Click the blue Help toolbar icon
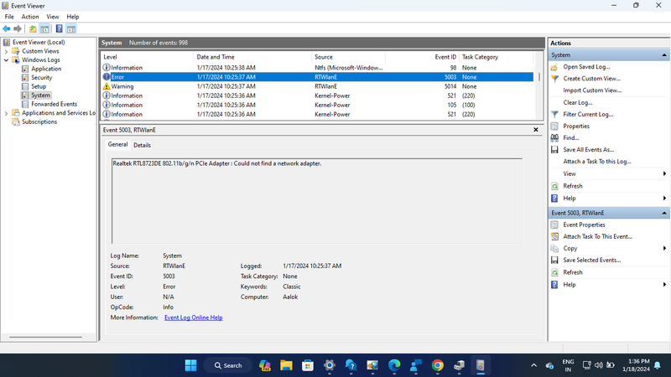Screen dimensions: 671x377 tap(59, 28)
